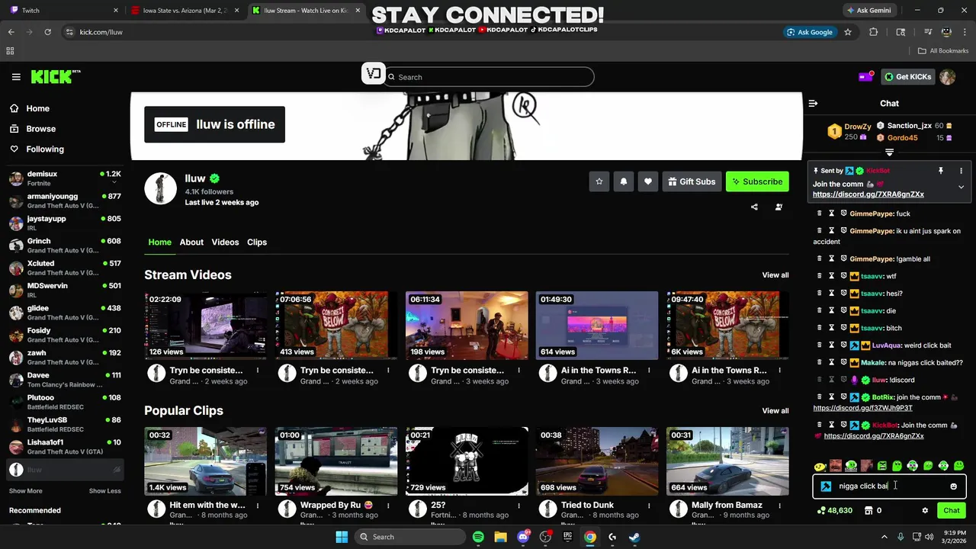Open Grinch channel in following list
This screenshot has width=976, height=549.
click(x=64, y=246)
